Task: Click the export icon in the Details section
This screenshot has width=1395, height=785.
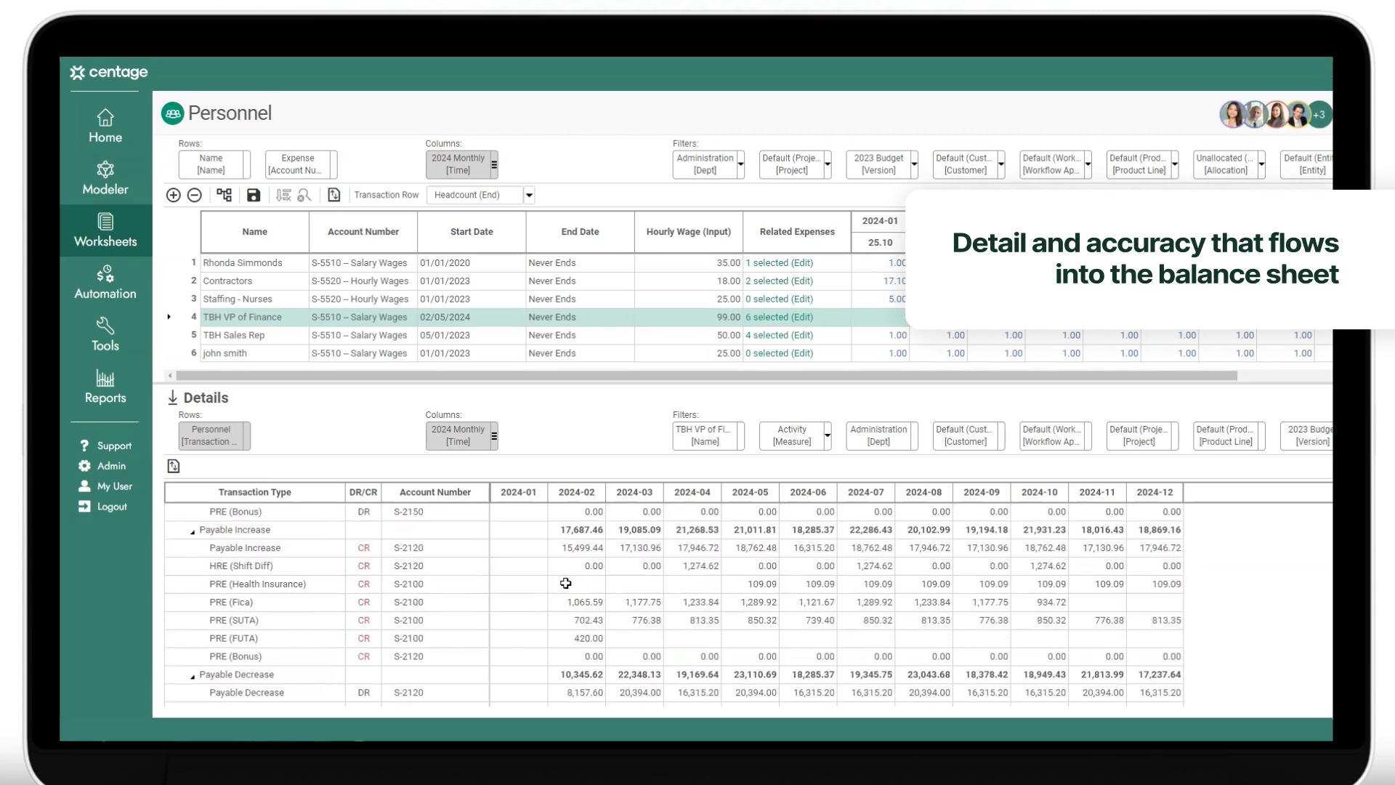Action: tap(173, 466)
